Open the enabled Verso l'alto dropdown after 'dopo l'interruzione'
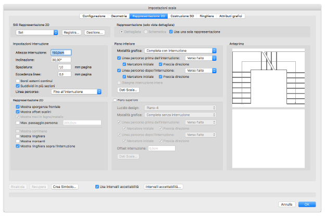This screenshot has width=325, height=216. 201,71
